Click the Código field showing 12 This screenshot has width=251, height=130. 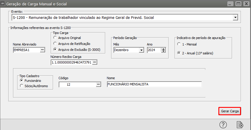point(77,84)
